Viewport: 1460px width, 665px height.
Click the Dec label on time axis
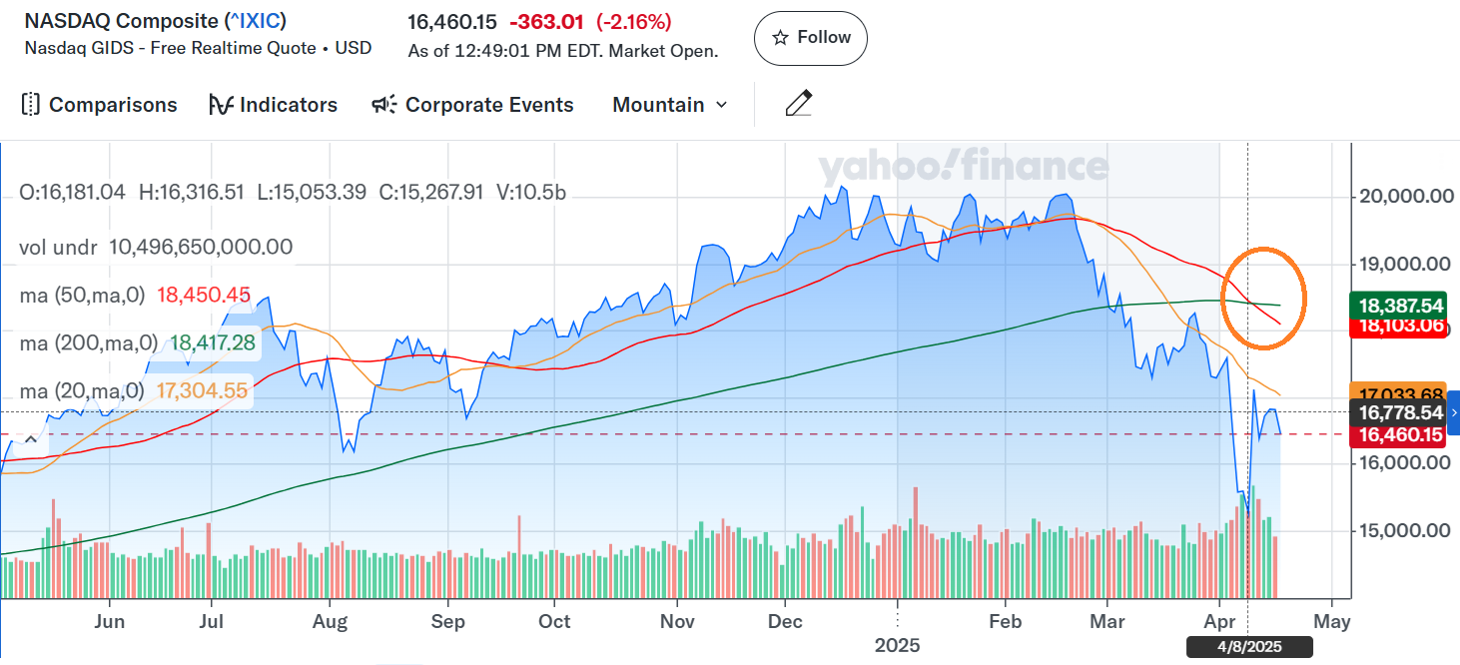[x=786, y=621]
